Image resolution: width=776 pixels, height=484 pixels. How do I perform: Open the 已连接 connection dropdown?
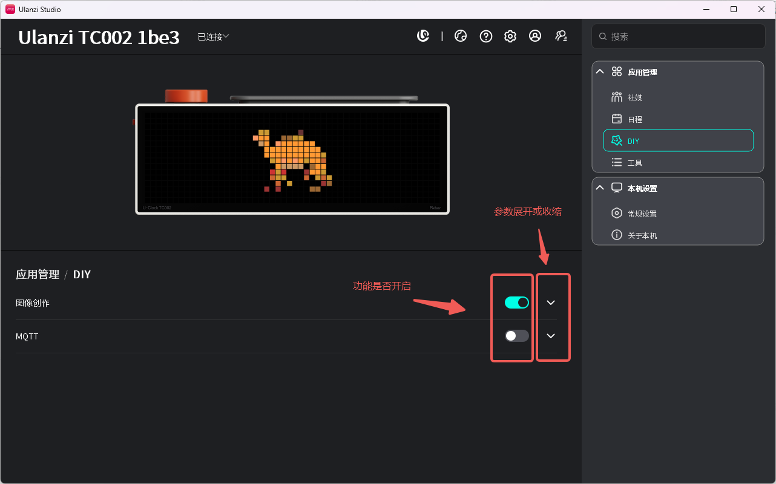coord(213,37)
